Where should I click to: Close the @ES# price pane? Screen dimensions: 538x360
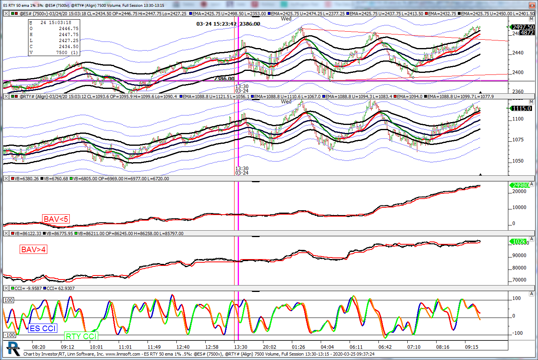pos(6,13)
